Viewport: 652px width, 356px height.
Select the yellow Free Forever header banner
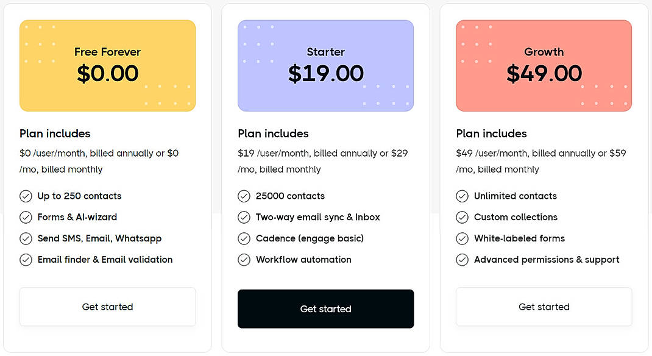point(107,65)
